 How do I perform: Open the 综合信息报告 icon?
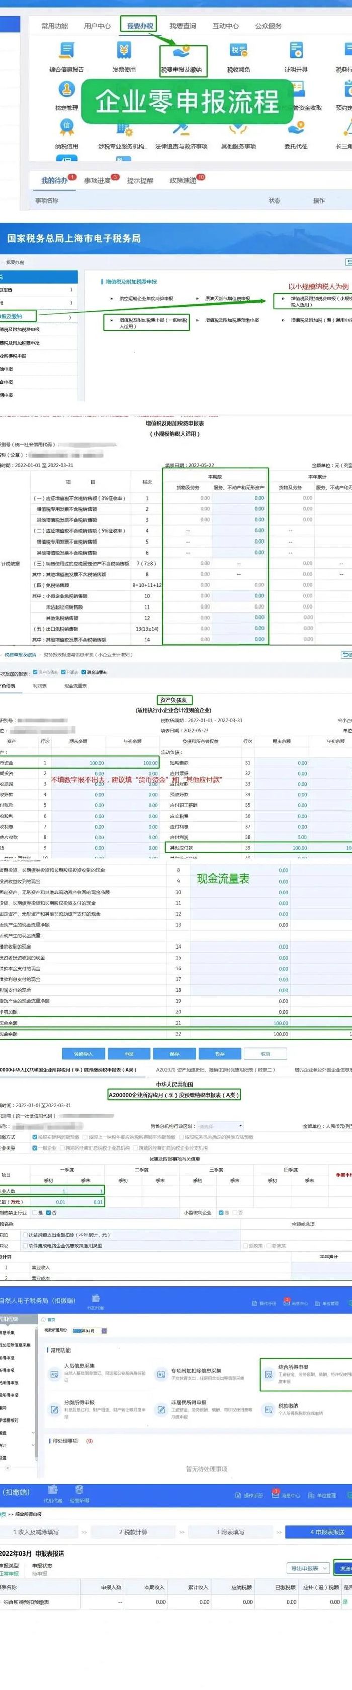[x=66, y=50]
